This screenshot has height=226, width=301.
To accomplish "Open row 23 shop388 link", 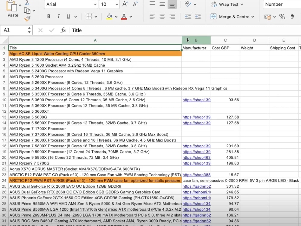I will tap(196, 175).
